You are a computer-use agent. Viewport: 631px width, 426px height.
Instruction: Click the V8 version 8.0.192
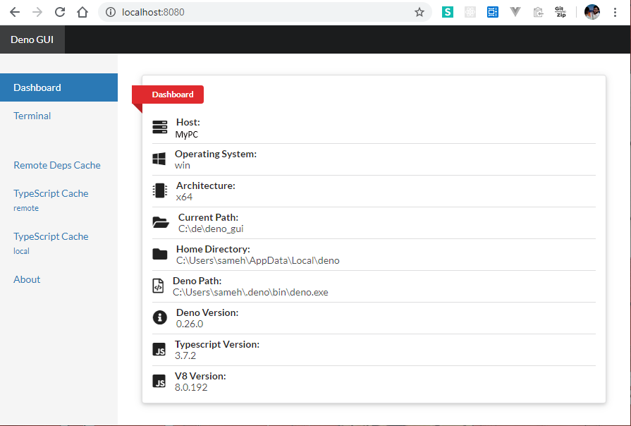[191, 387]
